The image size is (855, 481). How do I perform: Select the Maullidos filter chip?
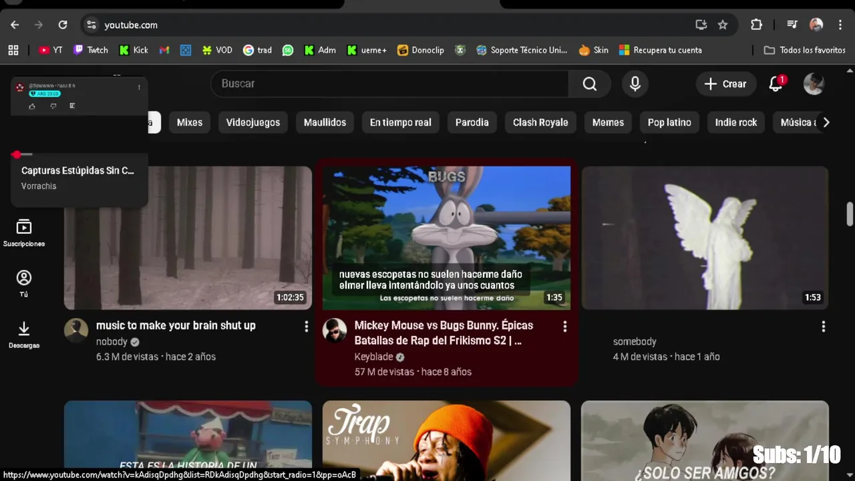click(x=325, y=122)
